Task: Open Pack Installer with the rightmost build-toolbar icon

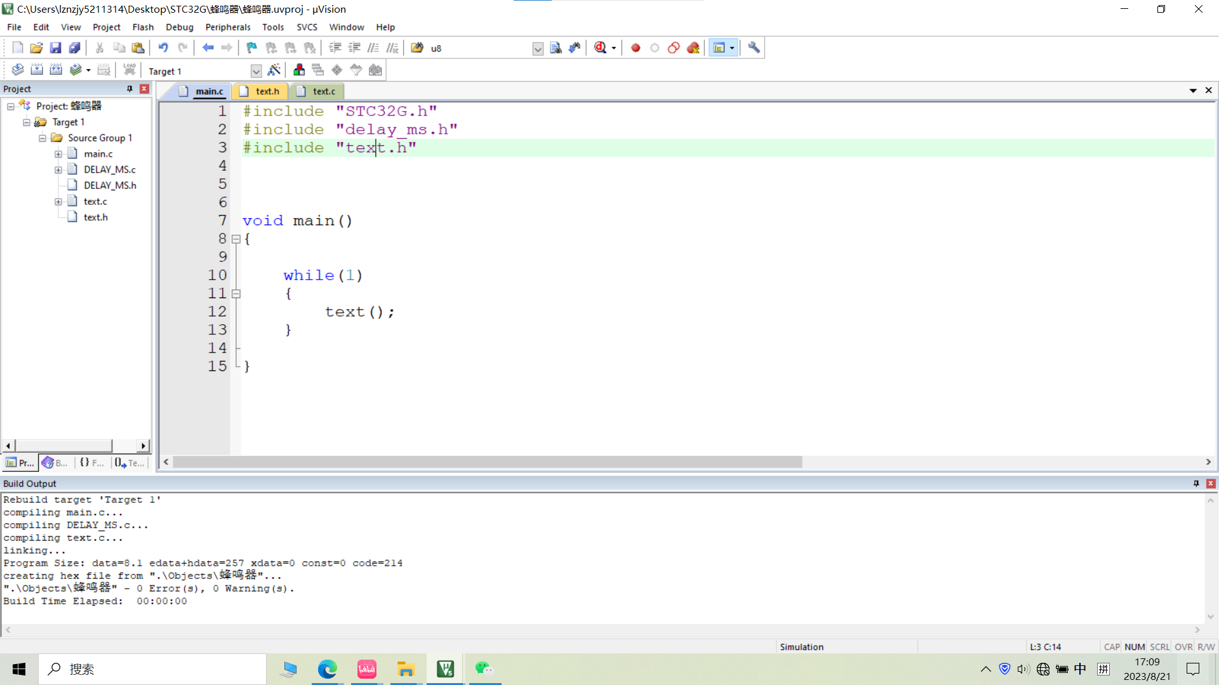Action: [375, 70]
